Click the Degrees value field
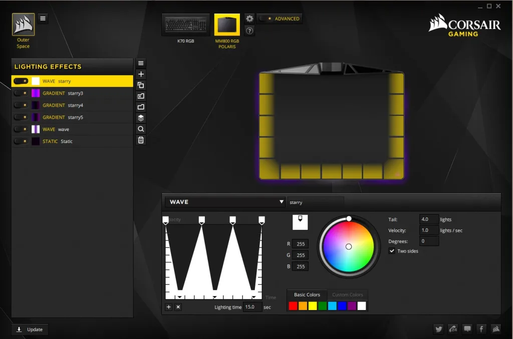Image resolution: width=513 pixels, height=339 pixels. click(429, 241)
